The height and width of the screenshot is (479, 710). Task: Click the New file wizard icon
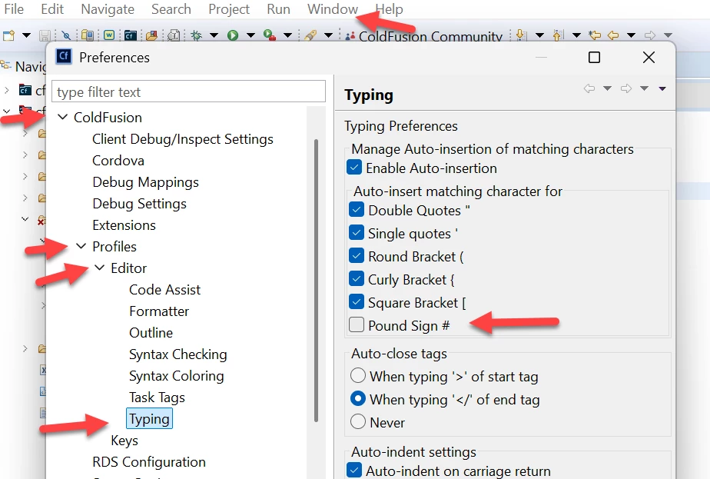pos(9,35)
